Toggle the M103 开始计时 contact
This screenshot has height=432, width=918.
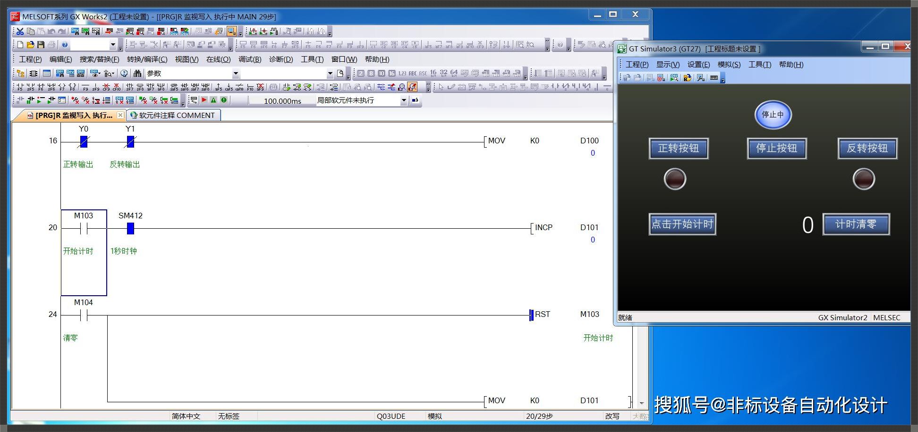[84, 229]
